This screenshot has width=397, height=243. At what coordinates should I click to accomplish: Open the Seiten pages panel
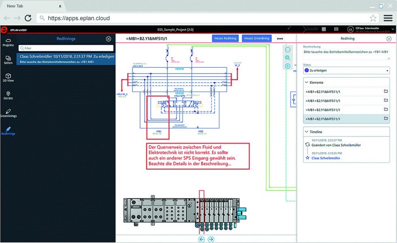tap(8, 60)
